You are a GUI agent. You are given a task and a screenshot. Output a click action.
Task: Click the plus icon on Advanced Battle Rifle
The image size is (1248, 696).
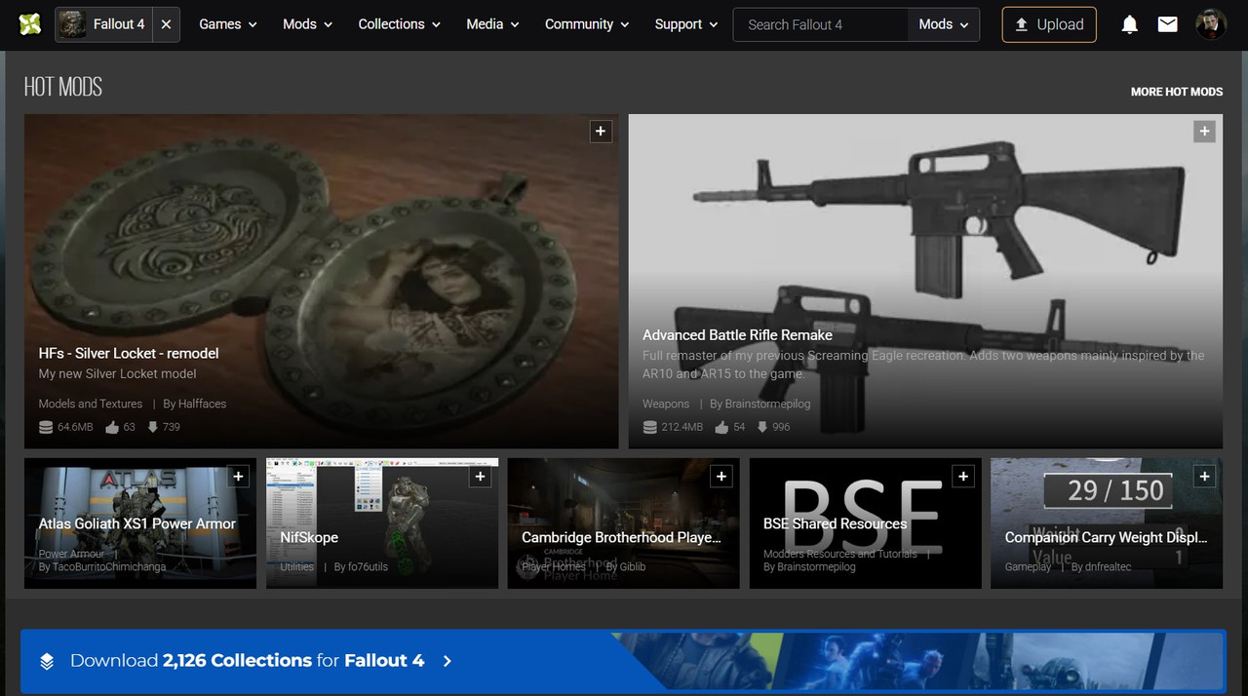click(x=1205, y=132)
